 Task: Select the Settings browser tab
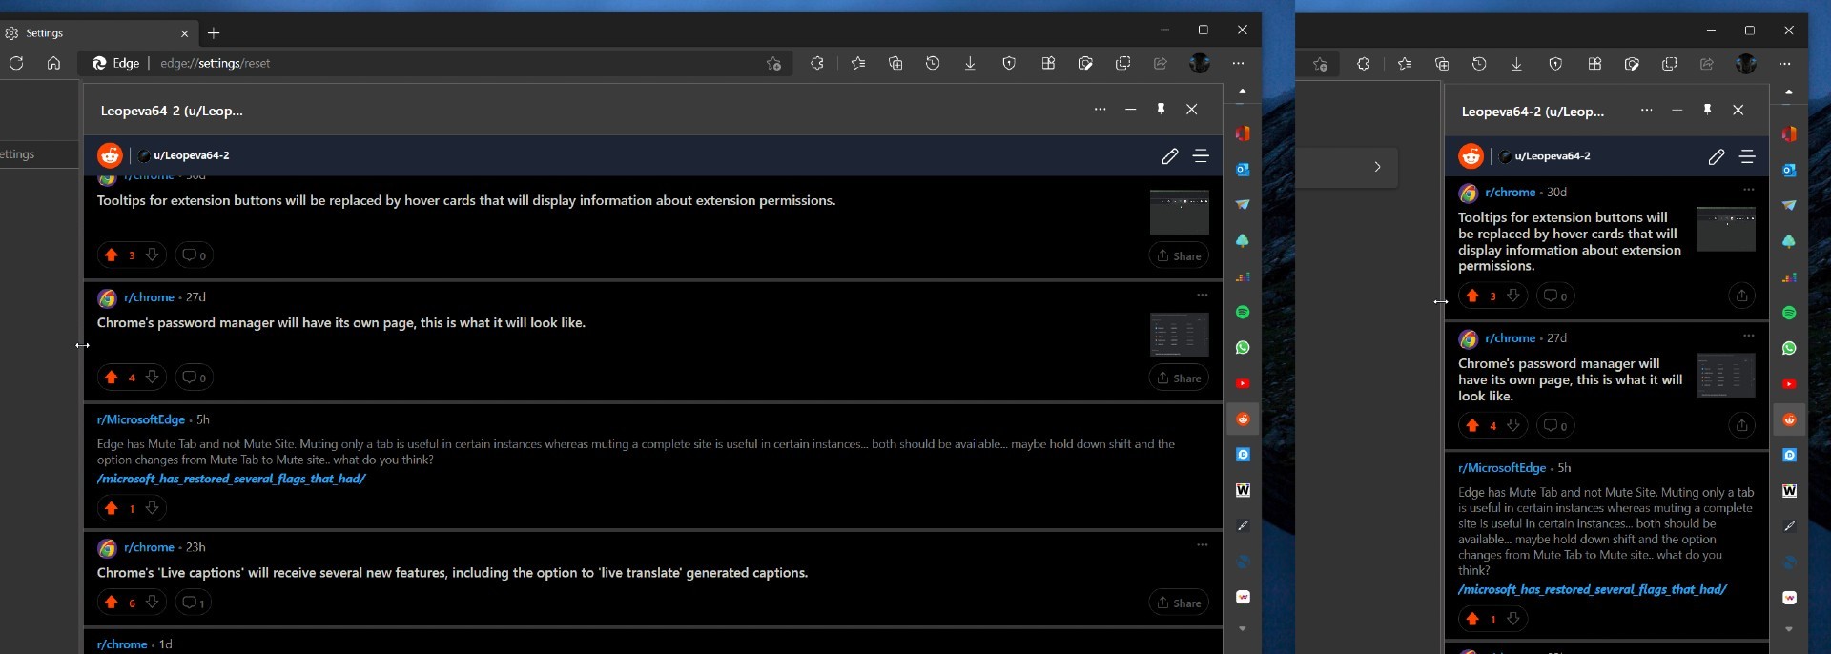pyautogui.click(x=95, y=32)
